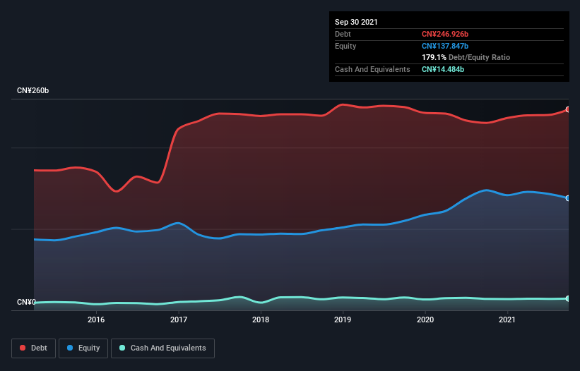Click the red Debt endpoint marker
The height and width of the screenshot is (371, 580).
click(x=568, y=109)
